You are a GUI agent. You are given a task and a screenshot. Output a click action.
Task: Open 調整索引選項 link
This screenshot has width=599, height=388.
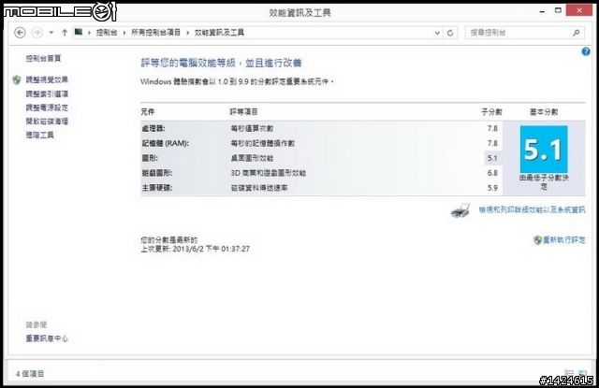click(x=47, y=93)
